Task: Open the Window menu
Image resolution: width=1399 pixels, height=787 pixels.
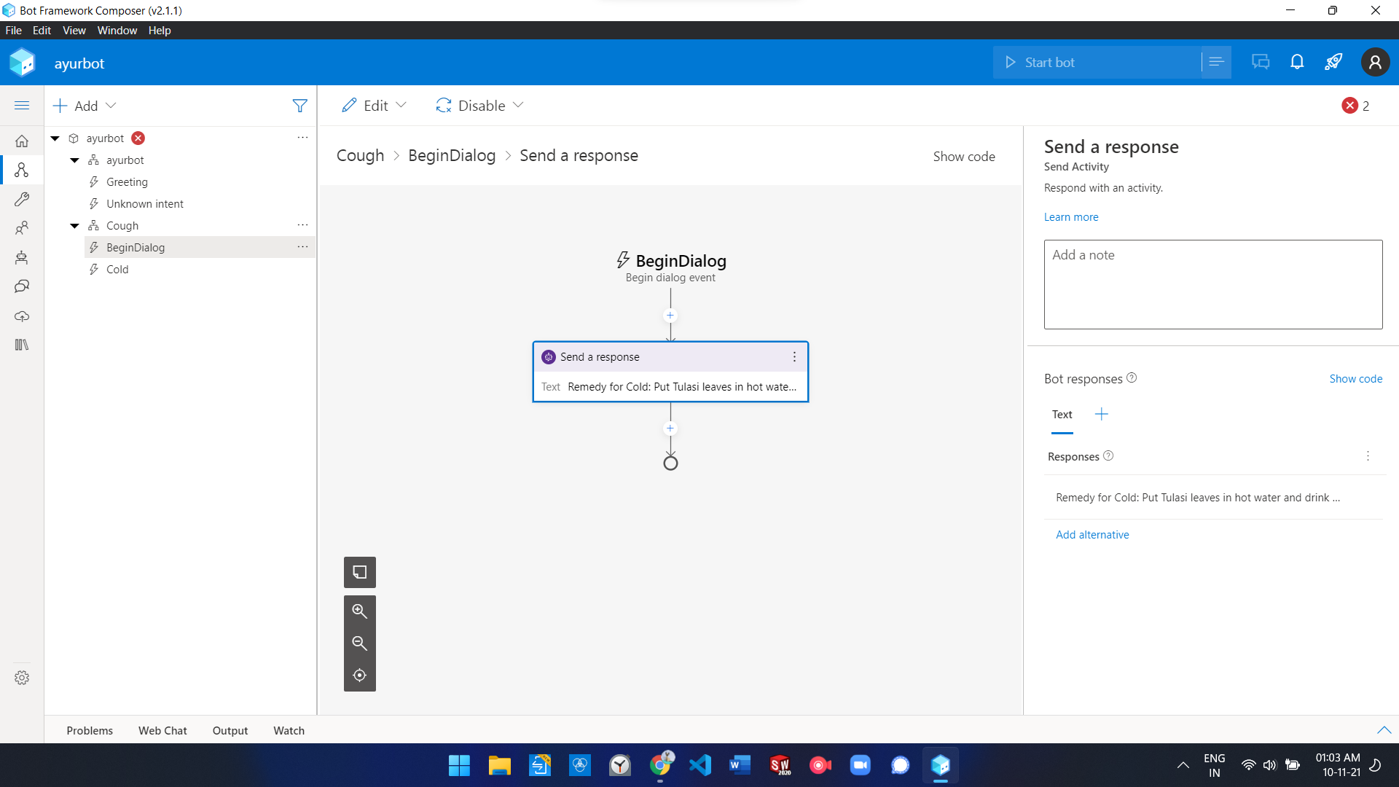Action: [117, 31]
